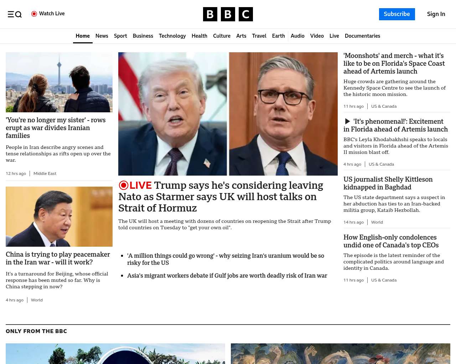The image size is (456, 364).
Task: Switch to the Sport section
Action: tap(120, 36)
